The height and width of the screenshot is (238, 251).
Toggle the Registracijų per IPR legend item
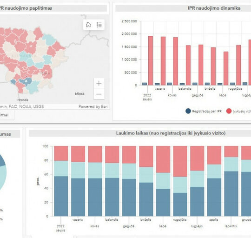(204, 111)
